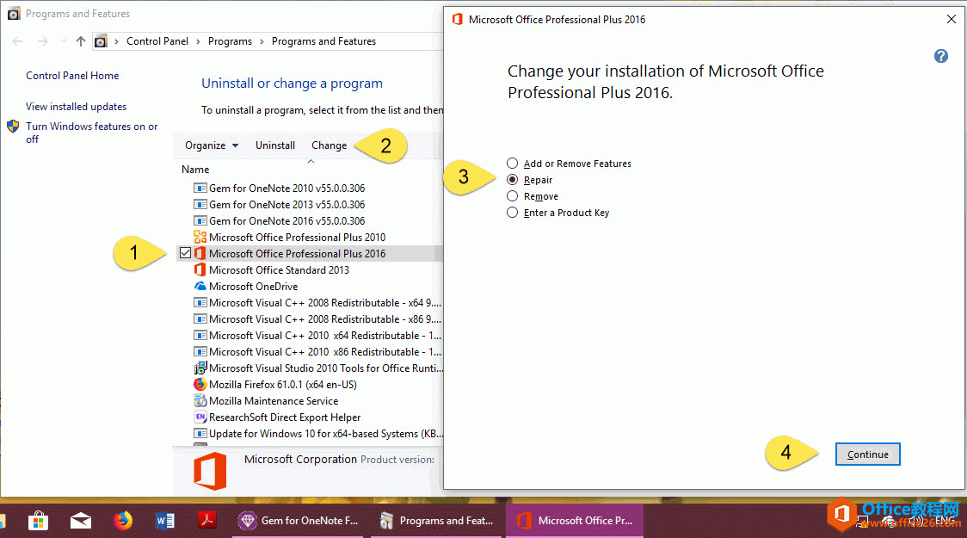Click the shield icon beside Turn Windows features
Viewport: 967px width, 538px height.
pos(12,127)
